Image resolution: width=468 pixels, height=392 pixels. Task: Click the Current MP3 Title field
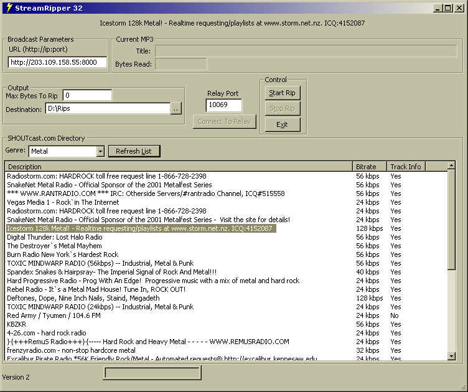click(x=306, y=51)
